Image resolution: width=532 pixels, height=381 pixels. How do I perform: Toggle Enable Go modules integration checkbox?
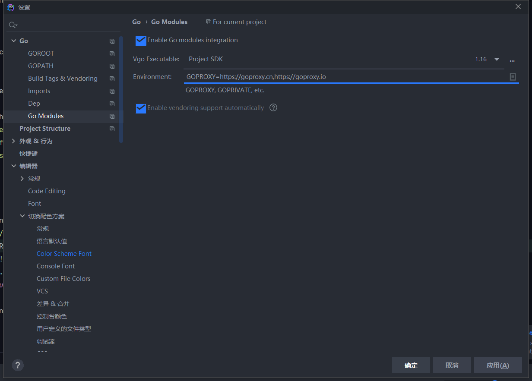141,41
